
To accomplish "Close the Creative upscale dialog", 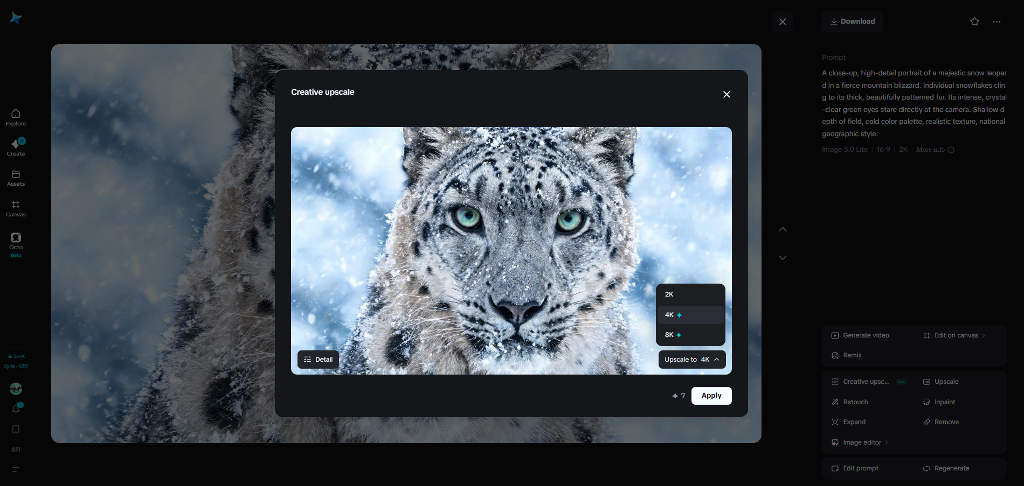I will (x=727, y=94).
